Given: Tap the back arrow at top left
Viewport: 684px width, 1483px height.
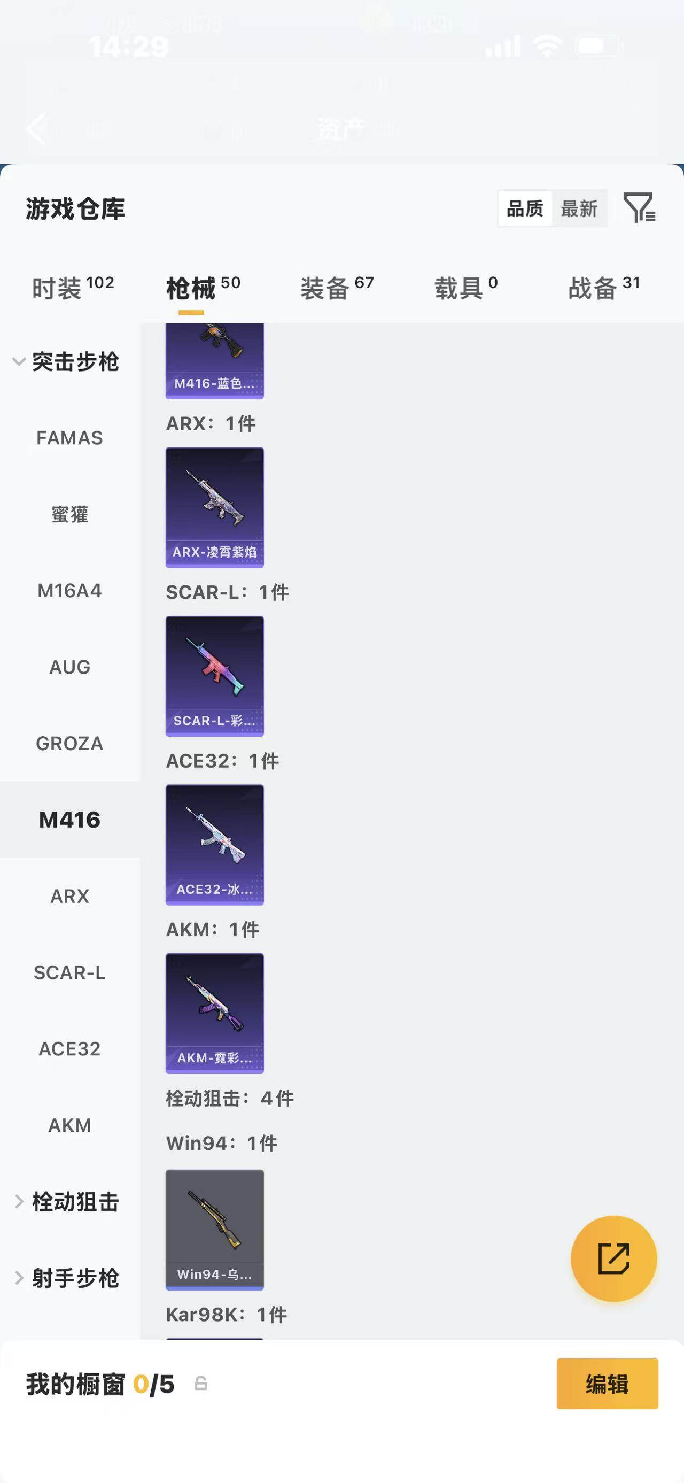Looking at the screenshot, I should pos(36,129).
